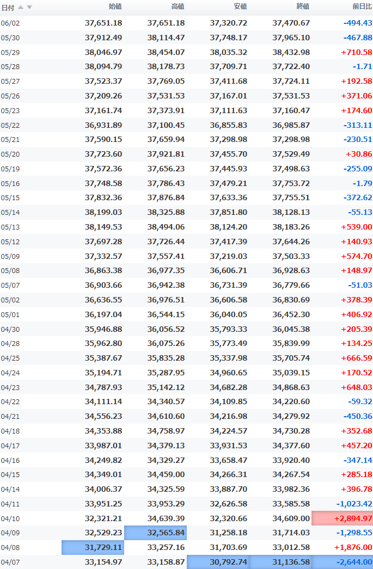The width and height of the screenshot is (373, 569).
Task: Select the 05/13 high value 38,494.06
Action: [x=166, y=227]
